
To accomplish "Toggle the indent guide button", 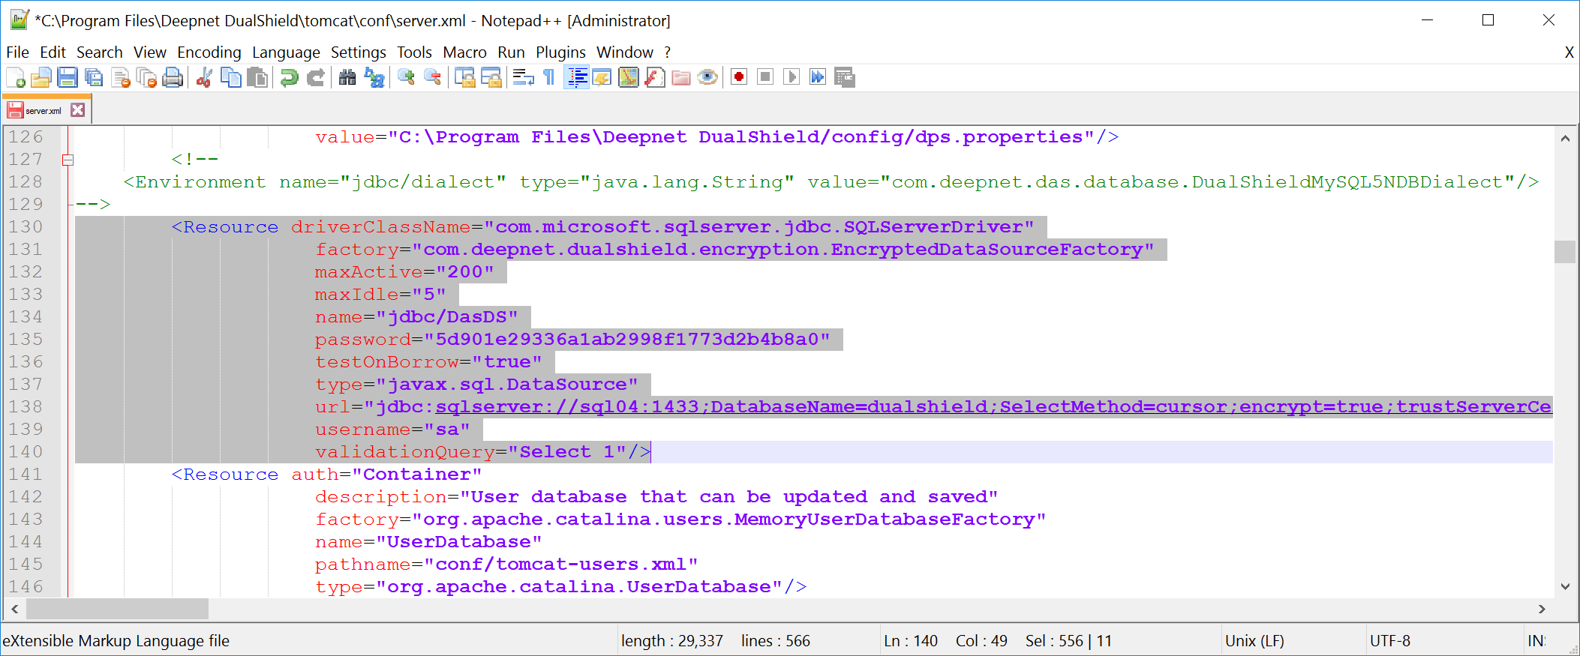I will [576, 77].
